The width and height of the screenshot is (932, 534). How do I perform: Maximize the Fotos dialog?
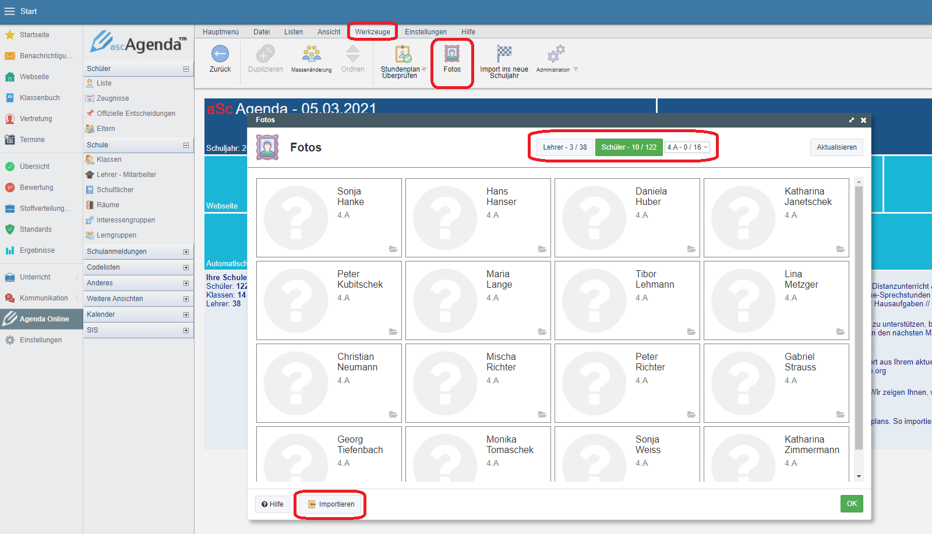[x=852, y=120]
